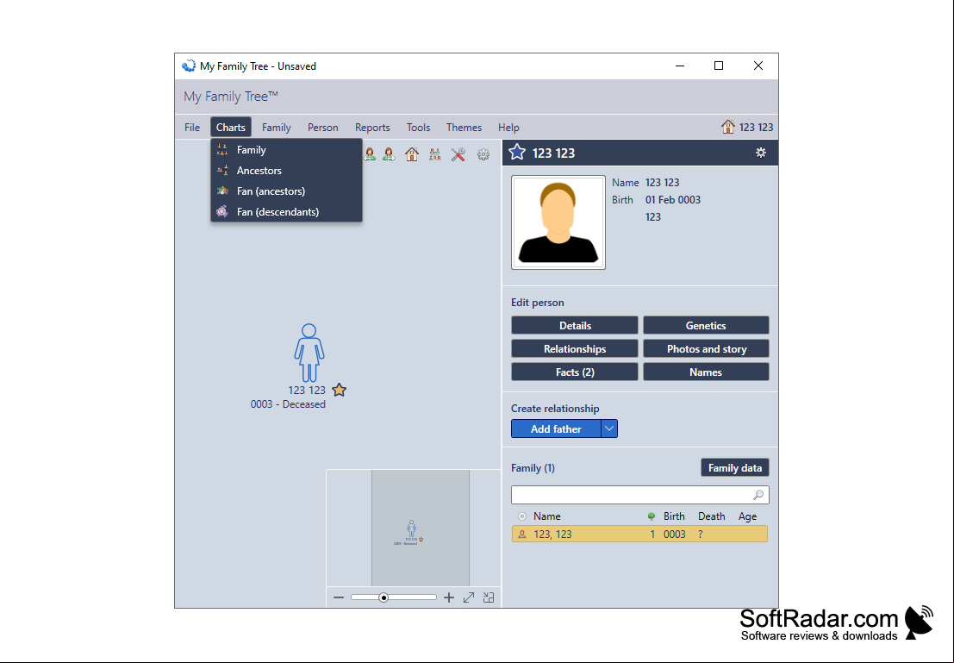Open the Reports menu
954x663 pixels.
pos(372,128)
